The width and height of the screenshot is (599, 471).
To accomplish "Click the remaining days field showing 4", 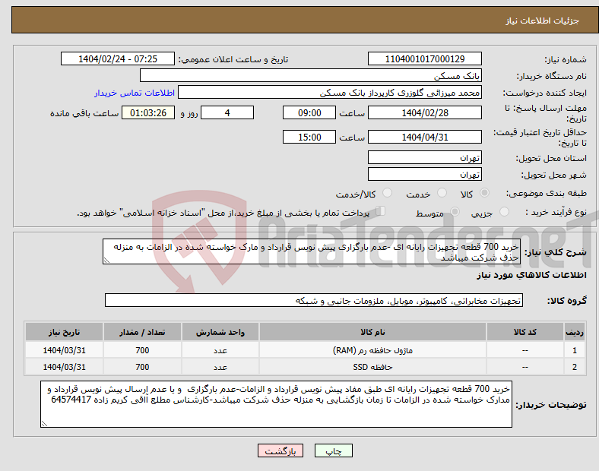I will click(227, 112).
